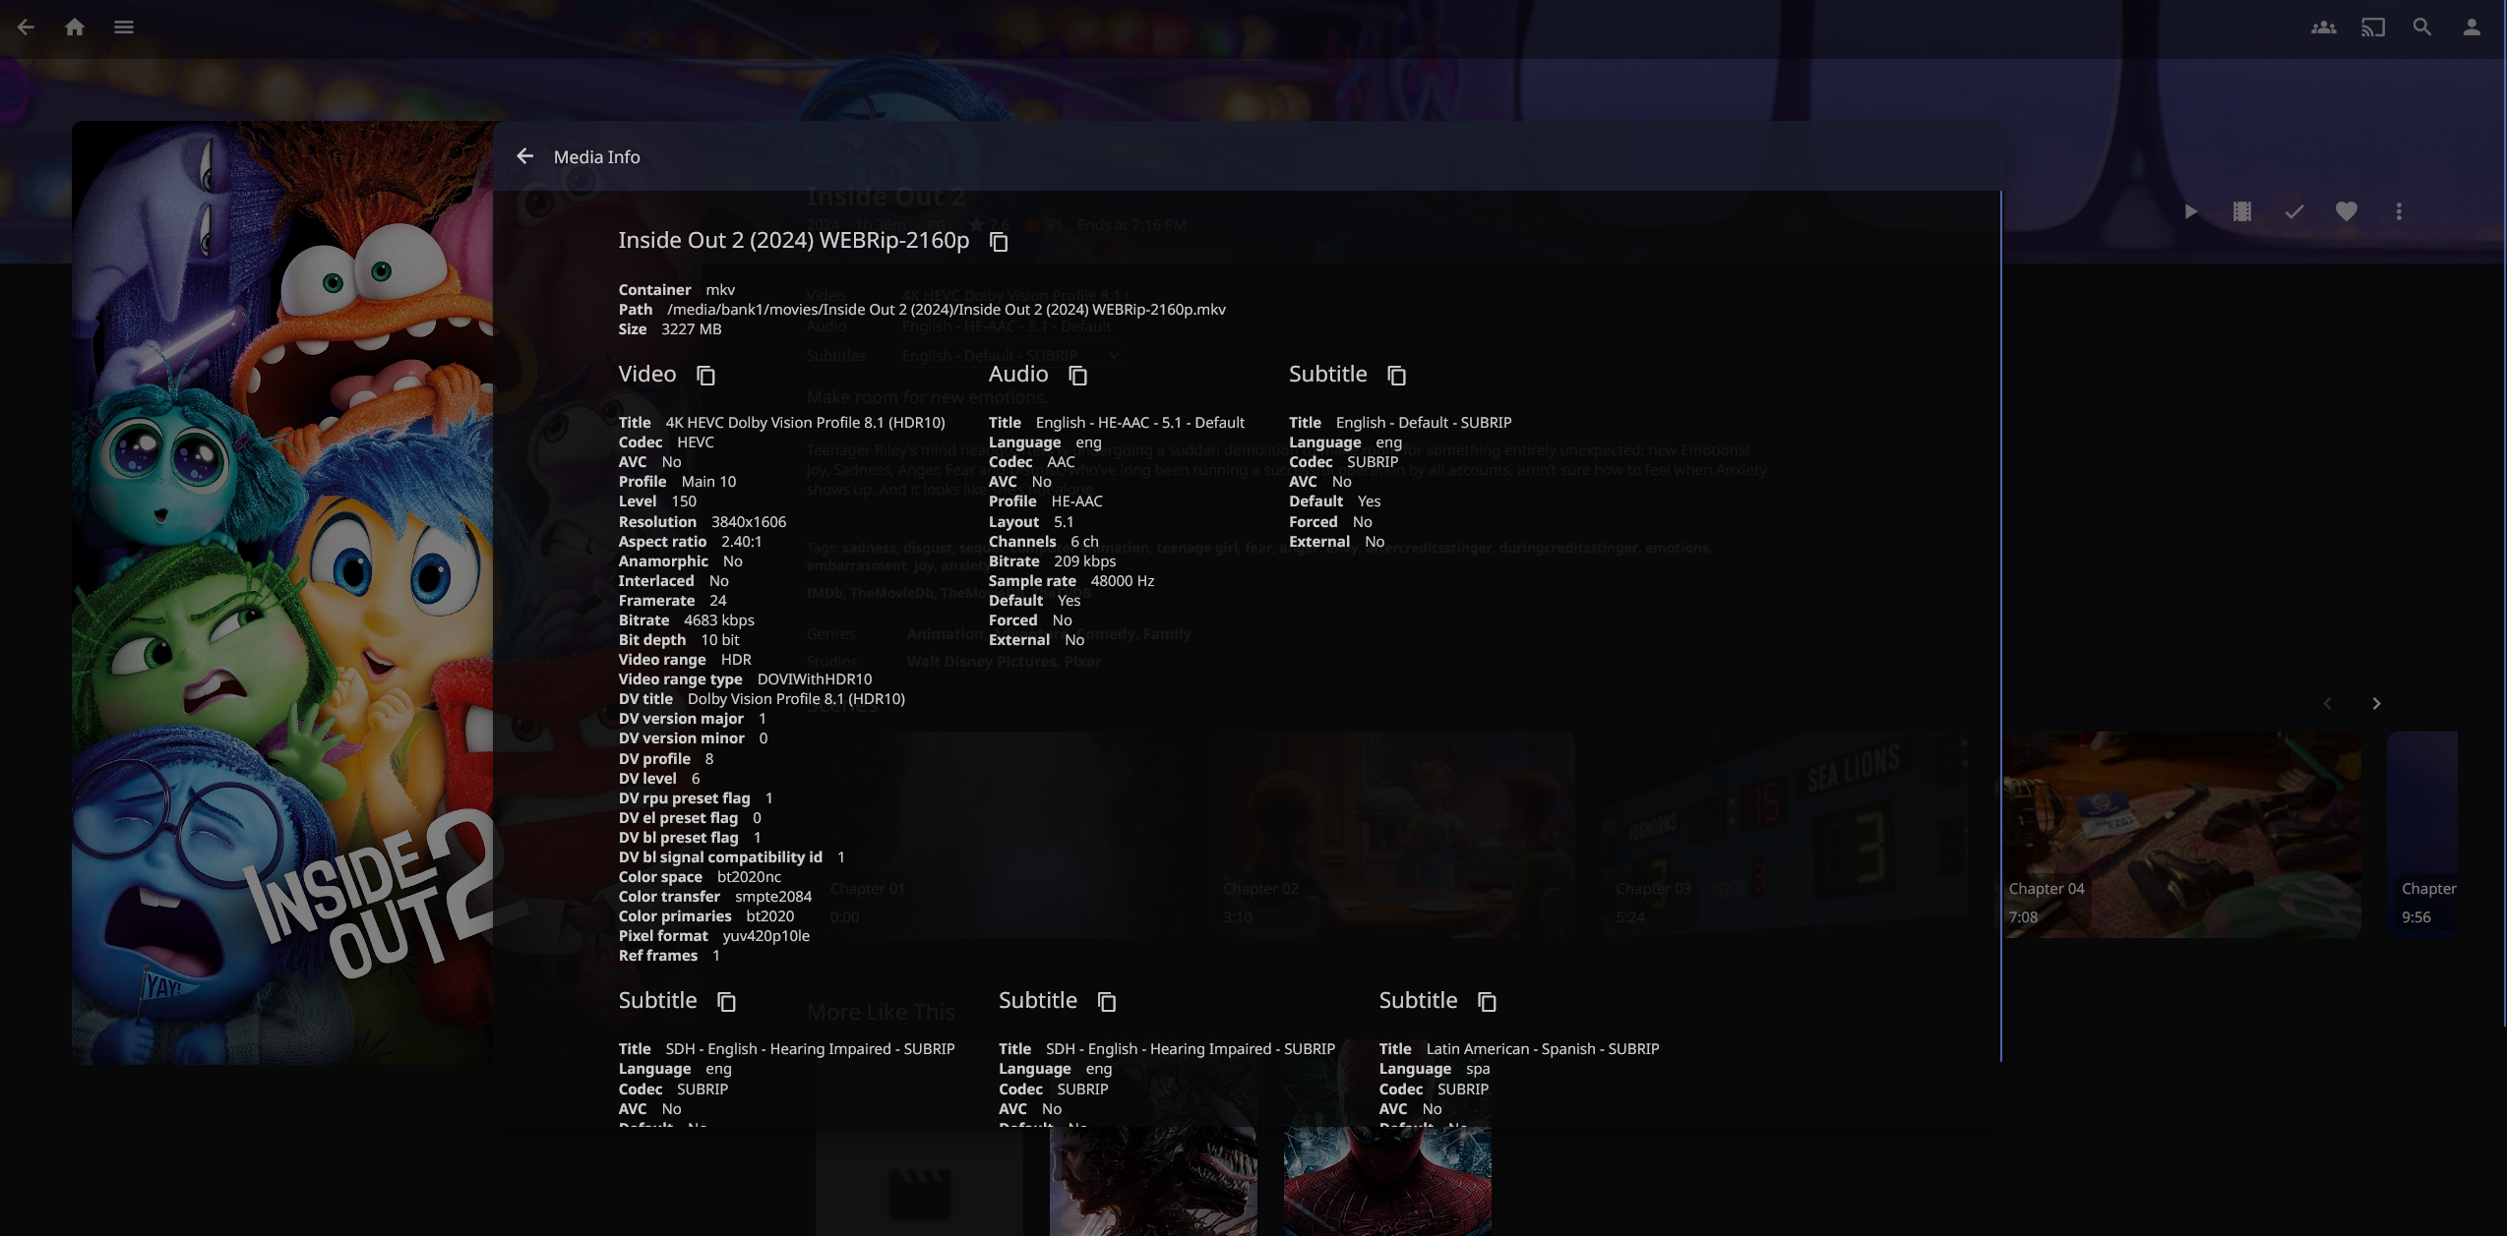Open the home page icon

click(x=75, y=28)
